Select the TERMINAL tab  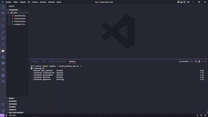click(x=72, y=61)
